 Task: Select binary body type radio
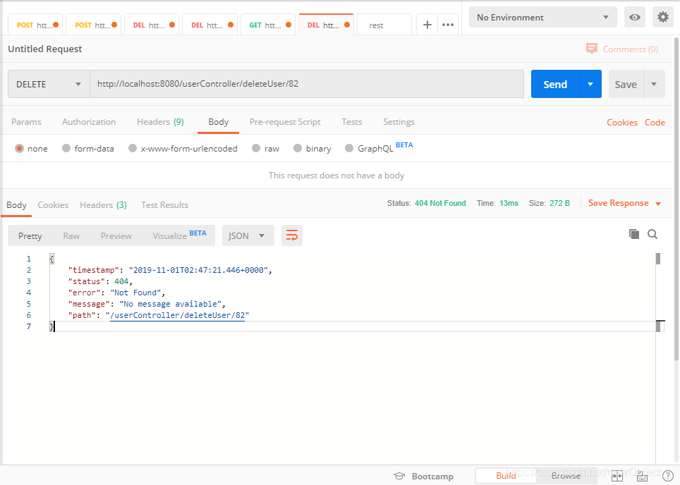pos(298,148)
